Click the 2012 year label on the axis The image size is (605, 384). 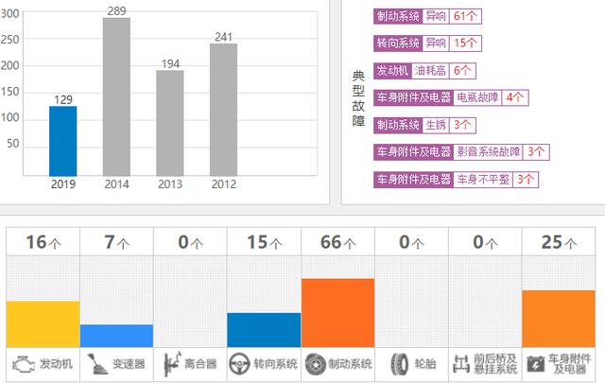[224, 184]
